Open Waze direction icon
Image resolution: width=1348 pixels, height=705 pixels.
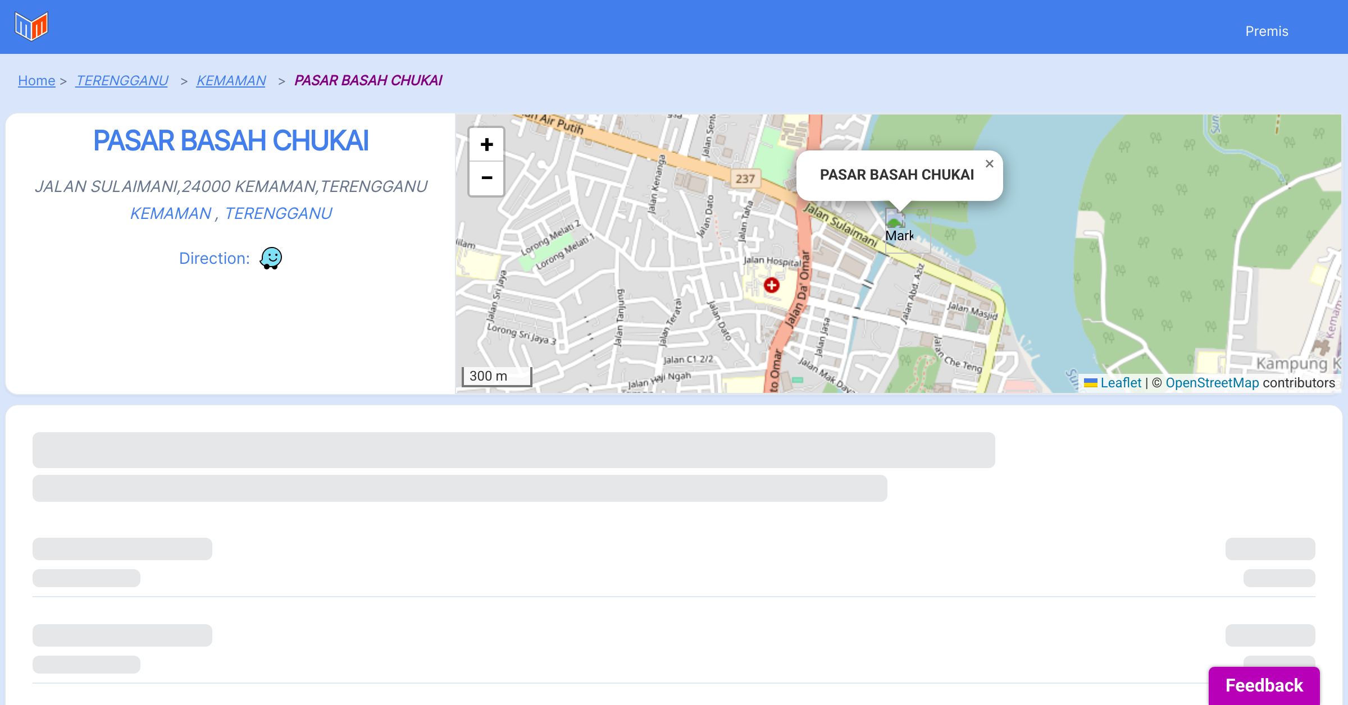271,258
